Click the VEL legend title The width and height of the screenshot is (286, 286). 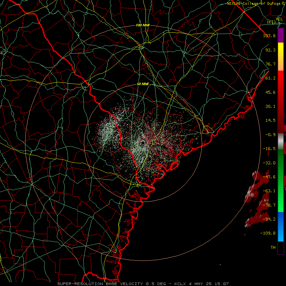click(279, 19)
